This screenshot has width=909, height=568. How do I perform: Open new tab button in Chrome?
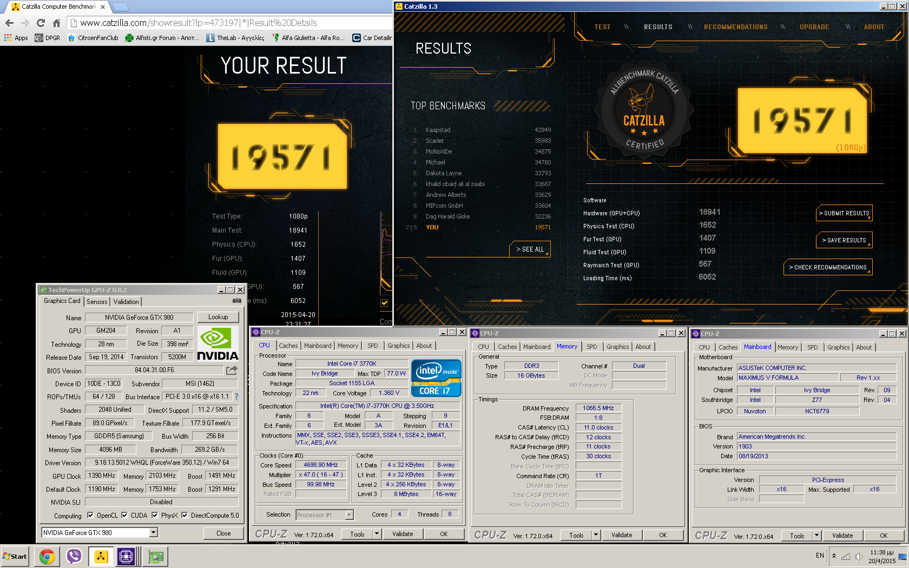click(x=120, y=7)
